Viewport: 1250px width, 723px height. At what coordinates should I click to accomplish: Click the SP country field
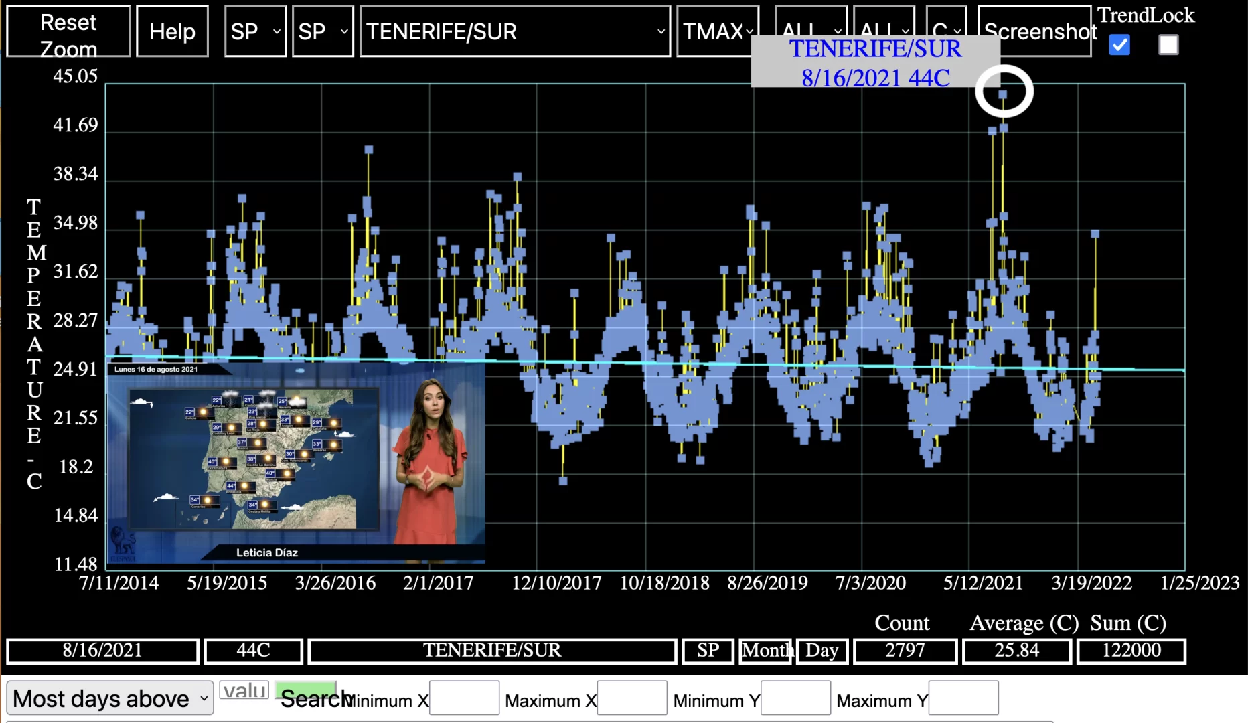[708, 651]
